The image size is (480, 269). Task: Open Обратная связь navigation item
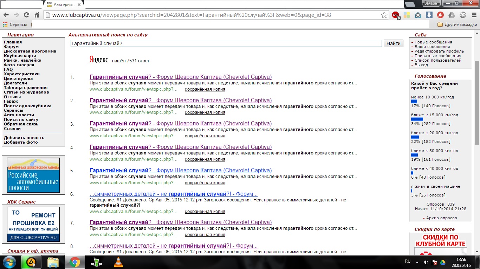[21, 124]
